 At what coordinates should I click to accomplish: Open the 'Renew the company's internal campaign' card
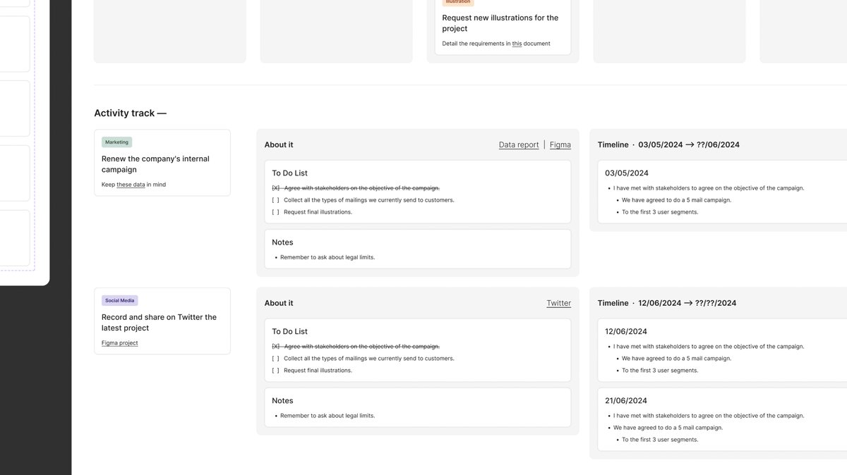(162, 163)
